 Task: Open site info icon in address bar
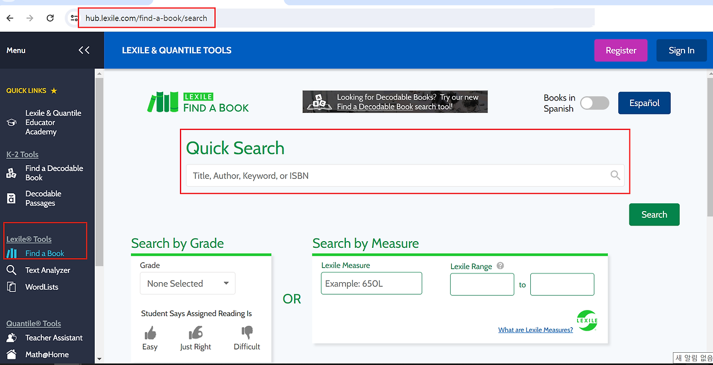tap(74, 18)
